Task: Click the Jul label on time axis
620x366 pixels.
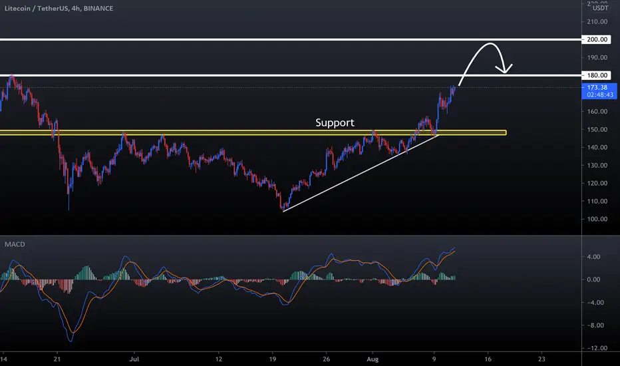Action: 134,359
